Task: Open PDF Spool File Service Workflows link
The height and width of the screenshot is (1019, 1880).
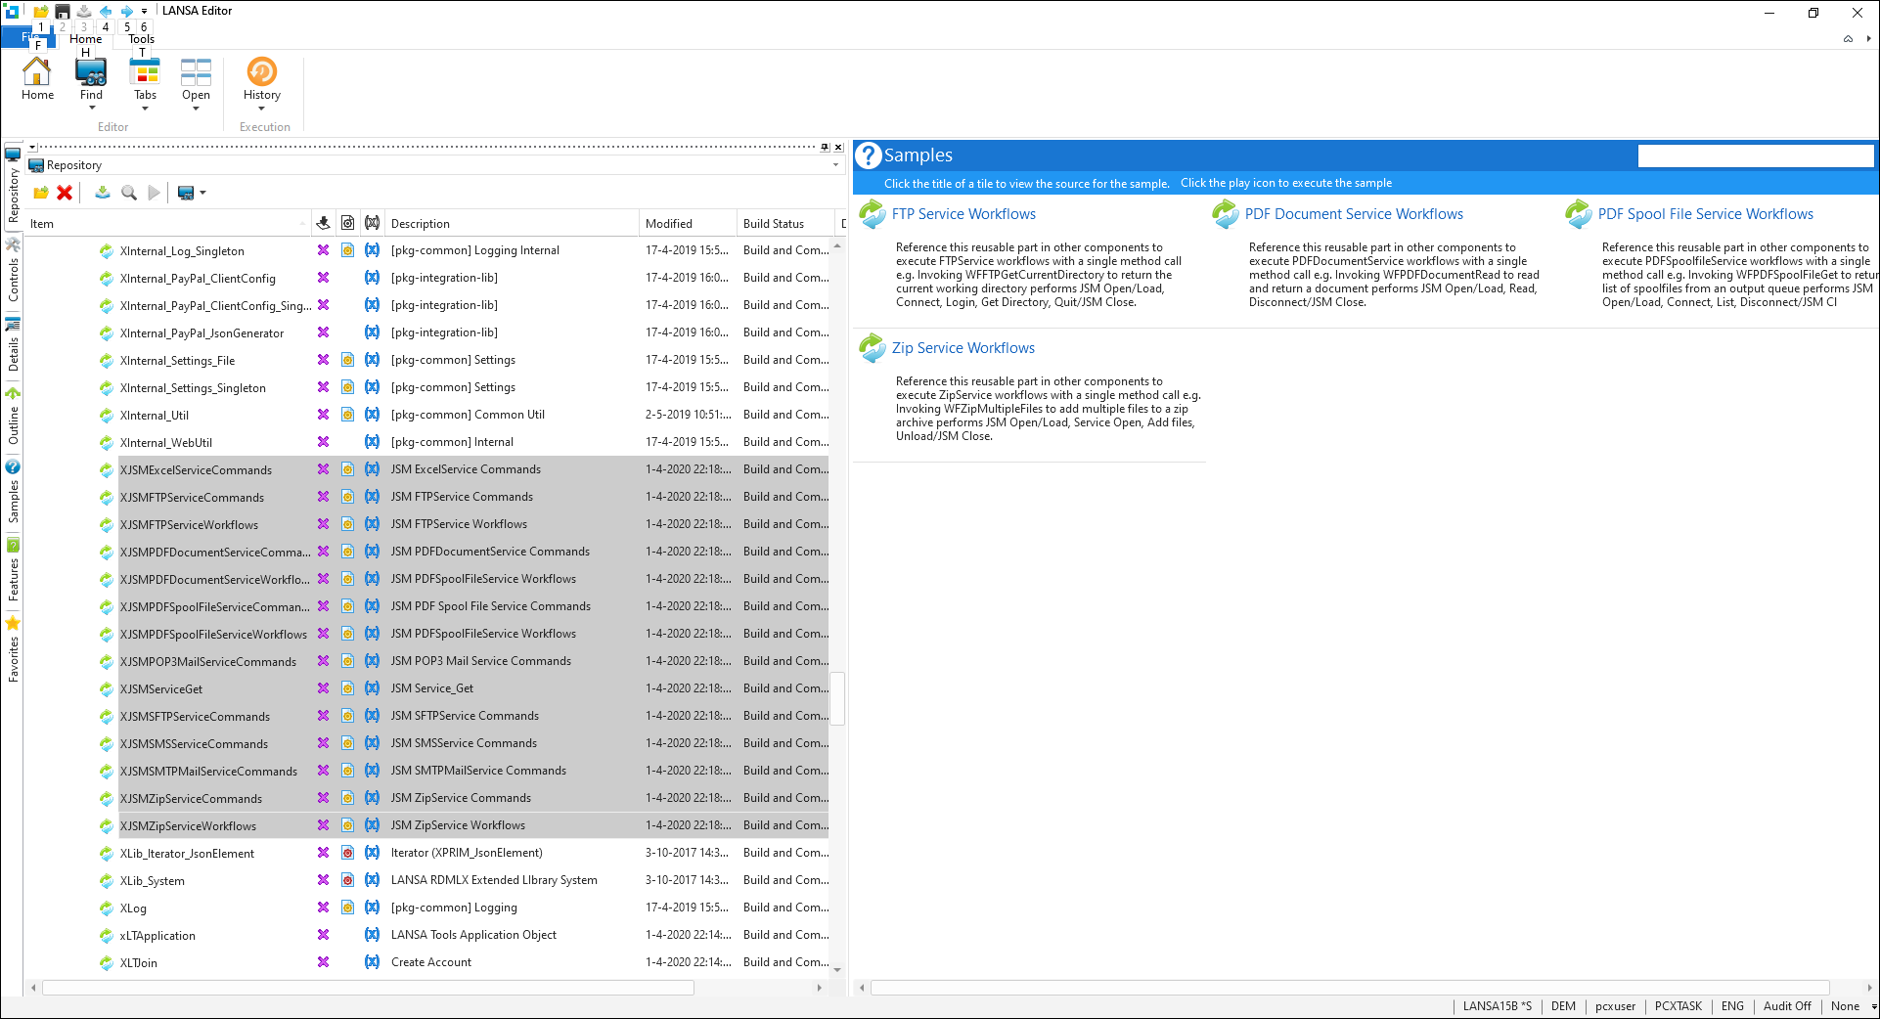Action: click(1705, 214)
